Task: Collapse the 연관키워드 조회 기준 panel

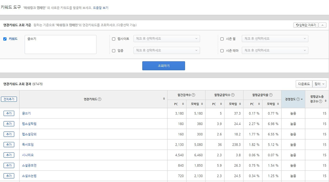Action: [x=323, y=25]
